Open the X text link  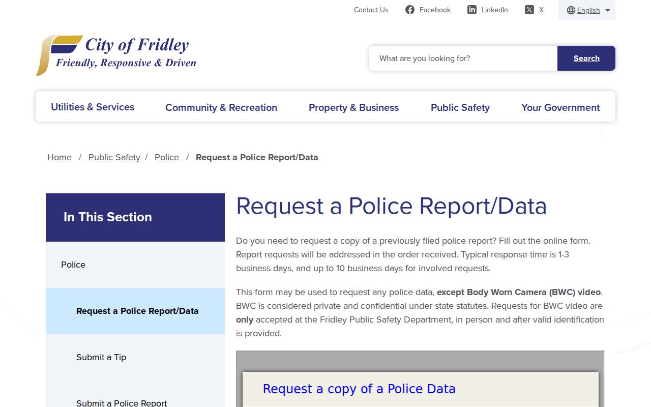click(x=541, y=10)
